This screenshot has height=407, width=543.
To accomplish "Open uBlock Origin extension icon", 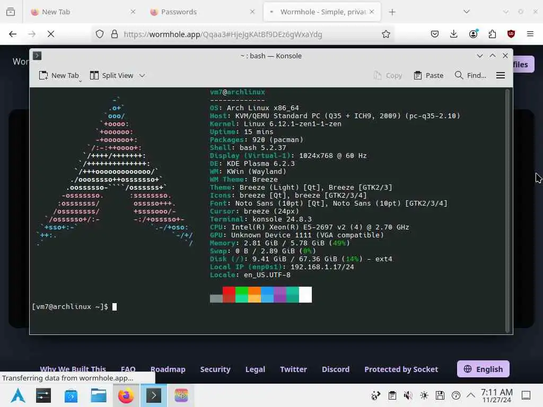I will tap(511, 34).
